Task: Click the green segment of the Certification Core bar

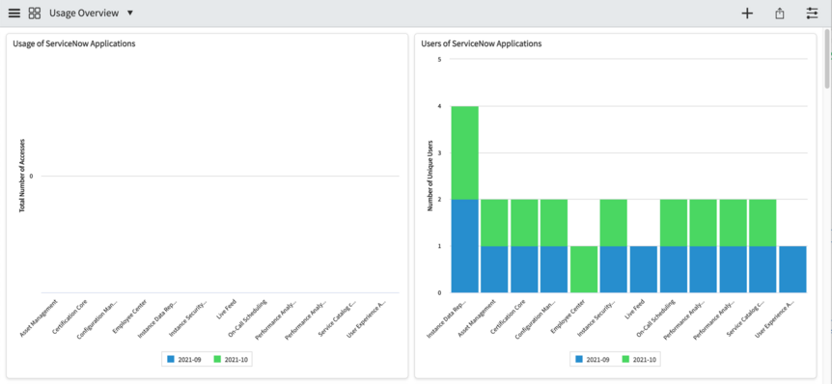Action: (x=524, y=223)
